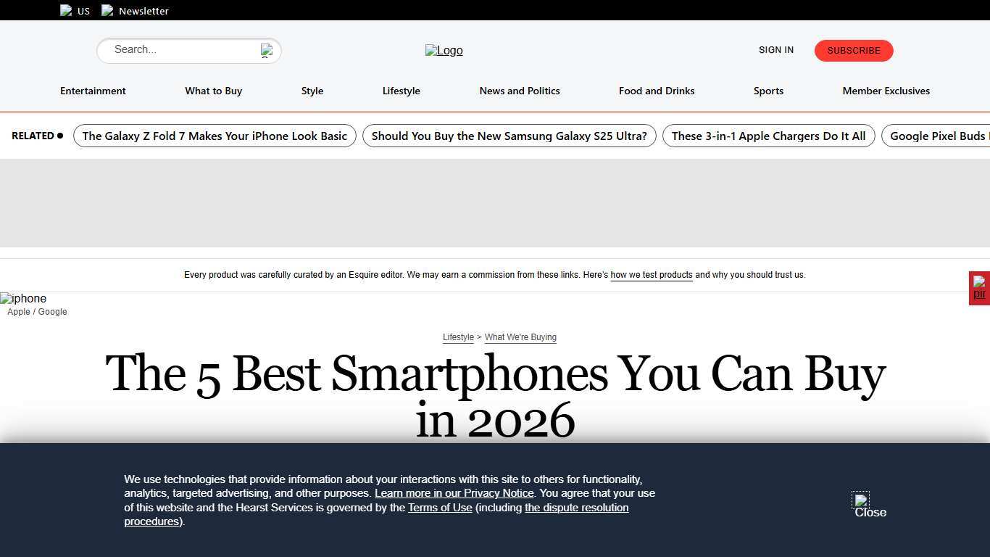Viewport: 990px width, 557px height.
Task: Open the Terms of Use link
Action: pos(440,508)
